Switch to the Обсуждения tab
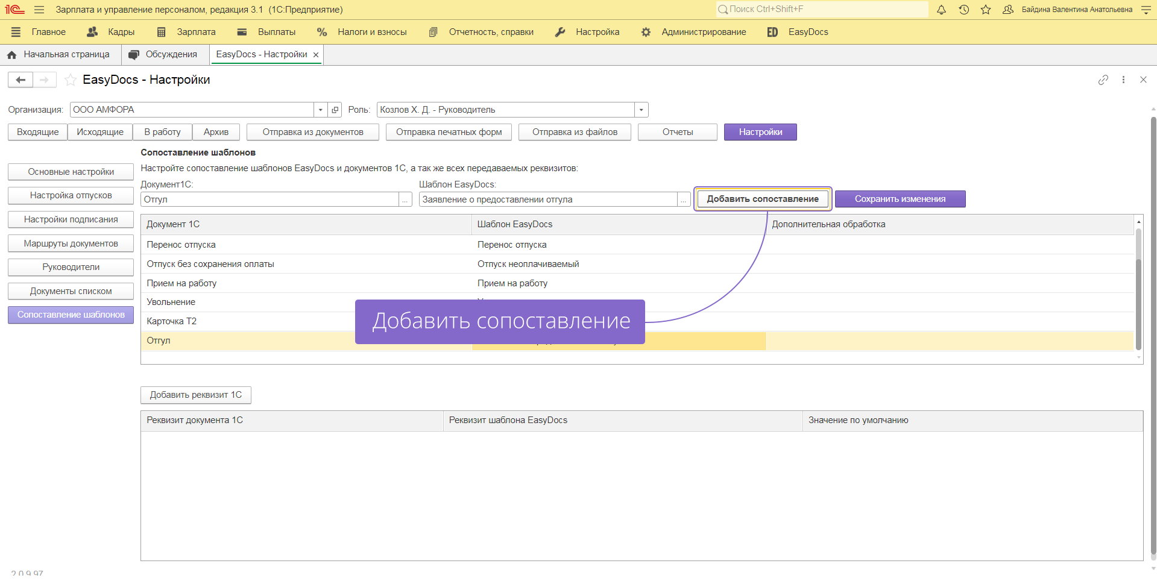Viewport: 1157px width, 581px height. pyautogui.click(x=164, y=54)
